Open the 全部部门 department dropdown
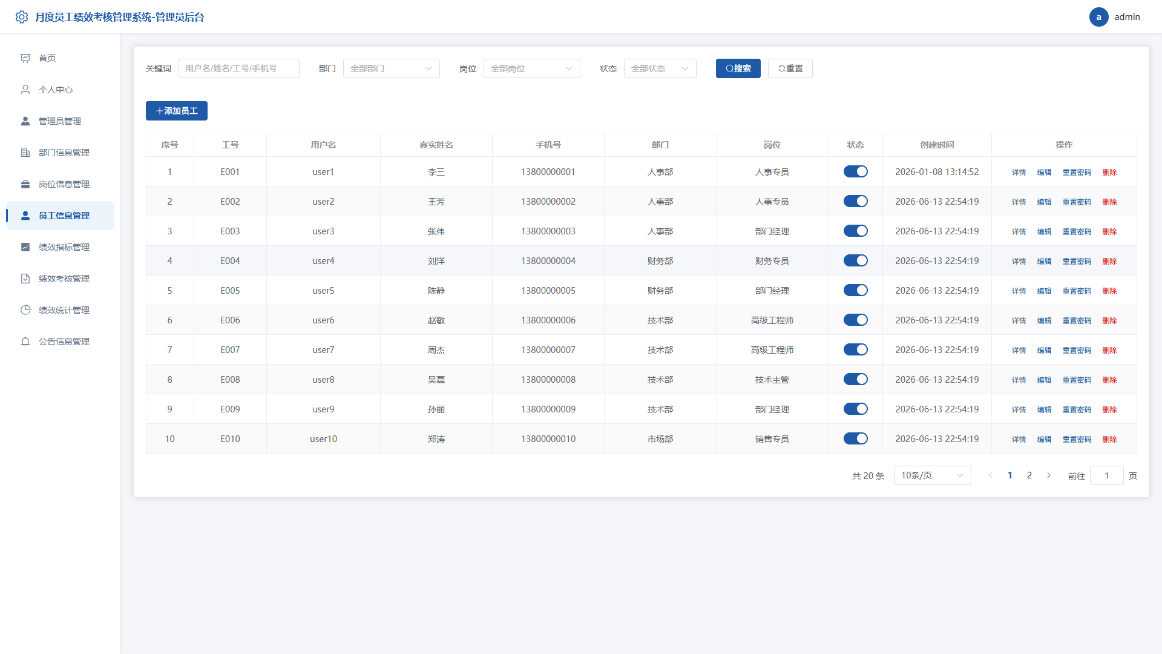 (391, 68)
